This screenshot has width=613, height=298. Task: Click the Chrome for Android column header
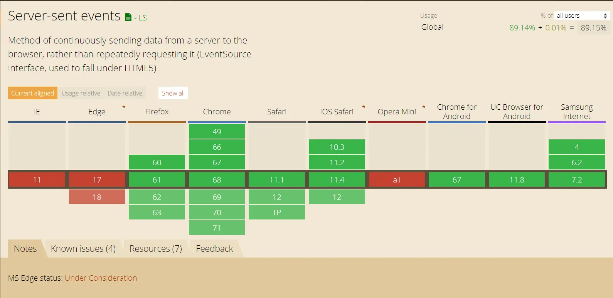coord(457,112)
